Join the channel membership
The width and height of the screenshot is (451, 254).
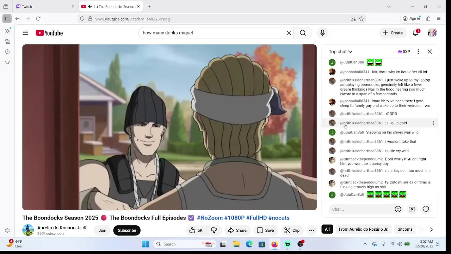pyautogui.click(x=103, y=230)
